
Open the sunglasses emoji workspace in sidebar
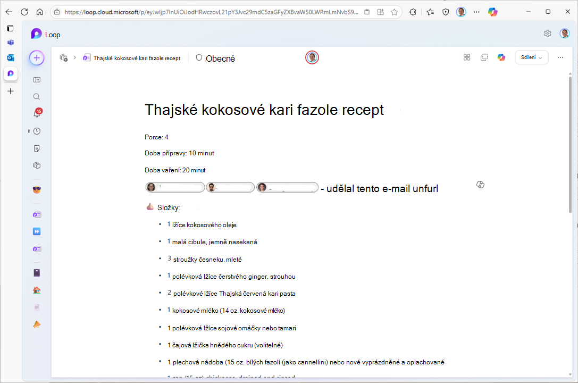[x=36, y=189]
